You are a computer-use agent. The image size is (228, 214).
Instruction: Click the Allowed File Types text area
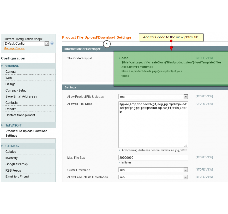coord(153,125)
